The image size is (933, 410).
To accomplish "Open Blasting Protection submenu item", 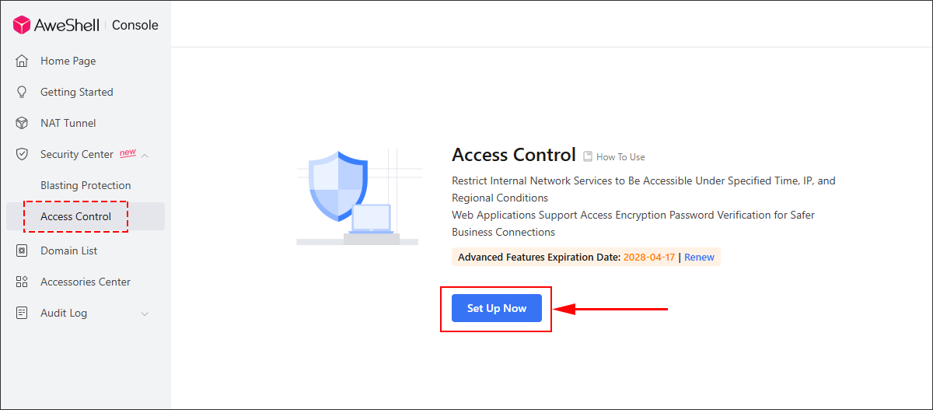I will pyautogui.click(x=86, y=185).
